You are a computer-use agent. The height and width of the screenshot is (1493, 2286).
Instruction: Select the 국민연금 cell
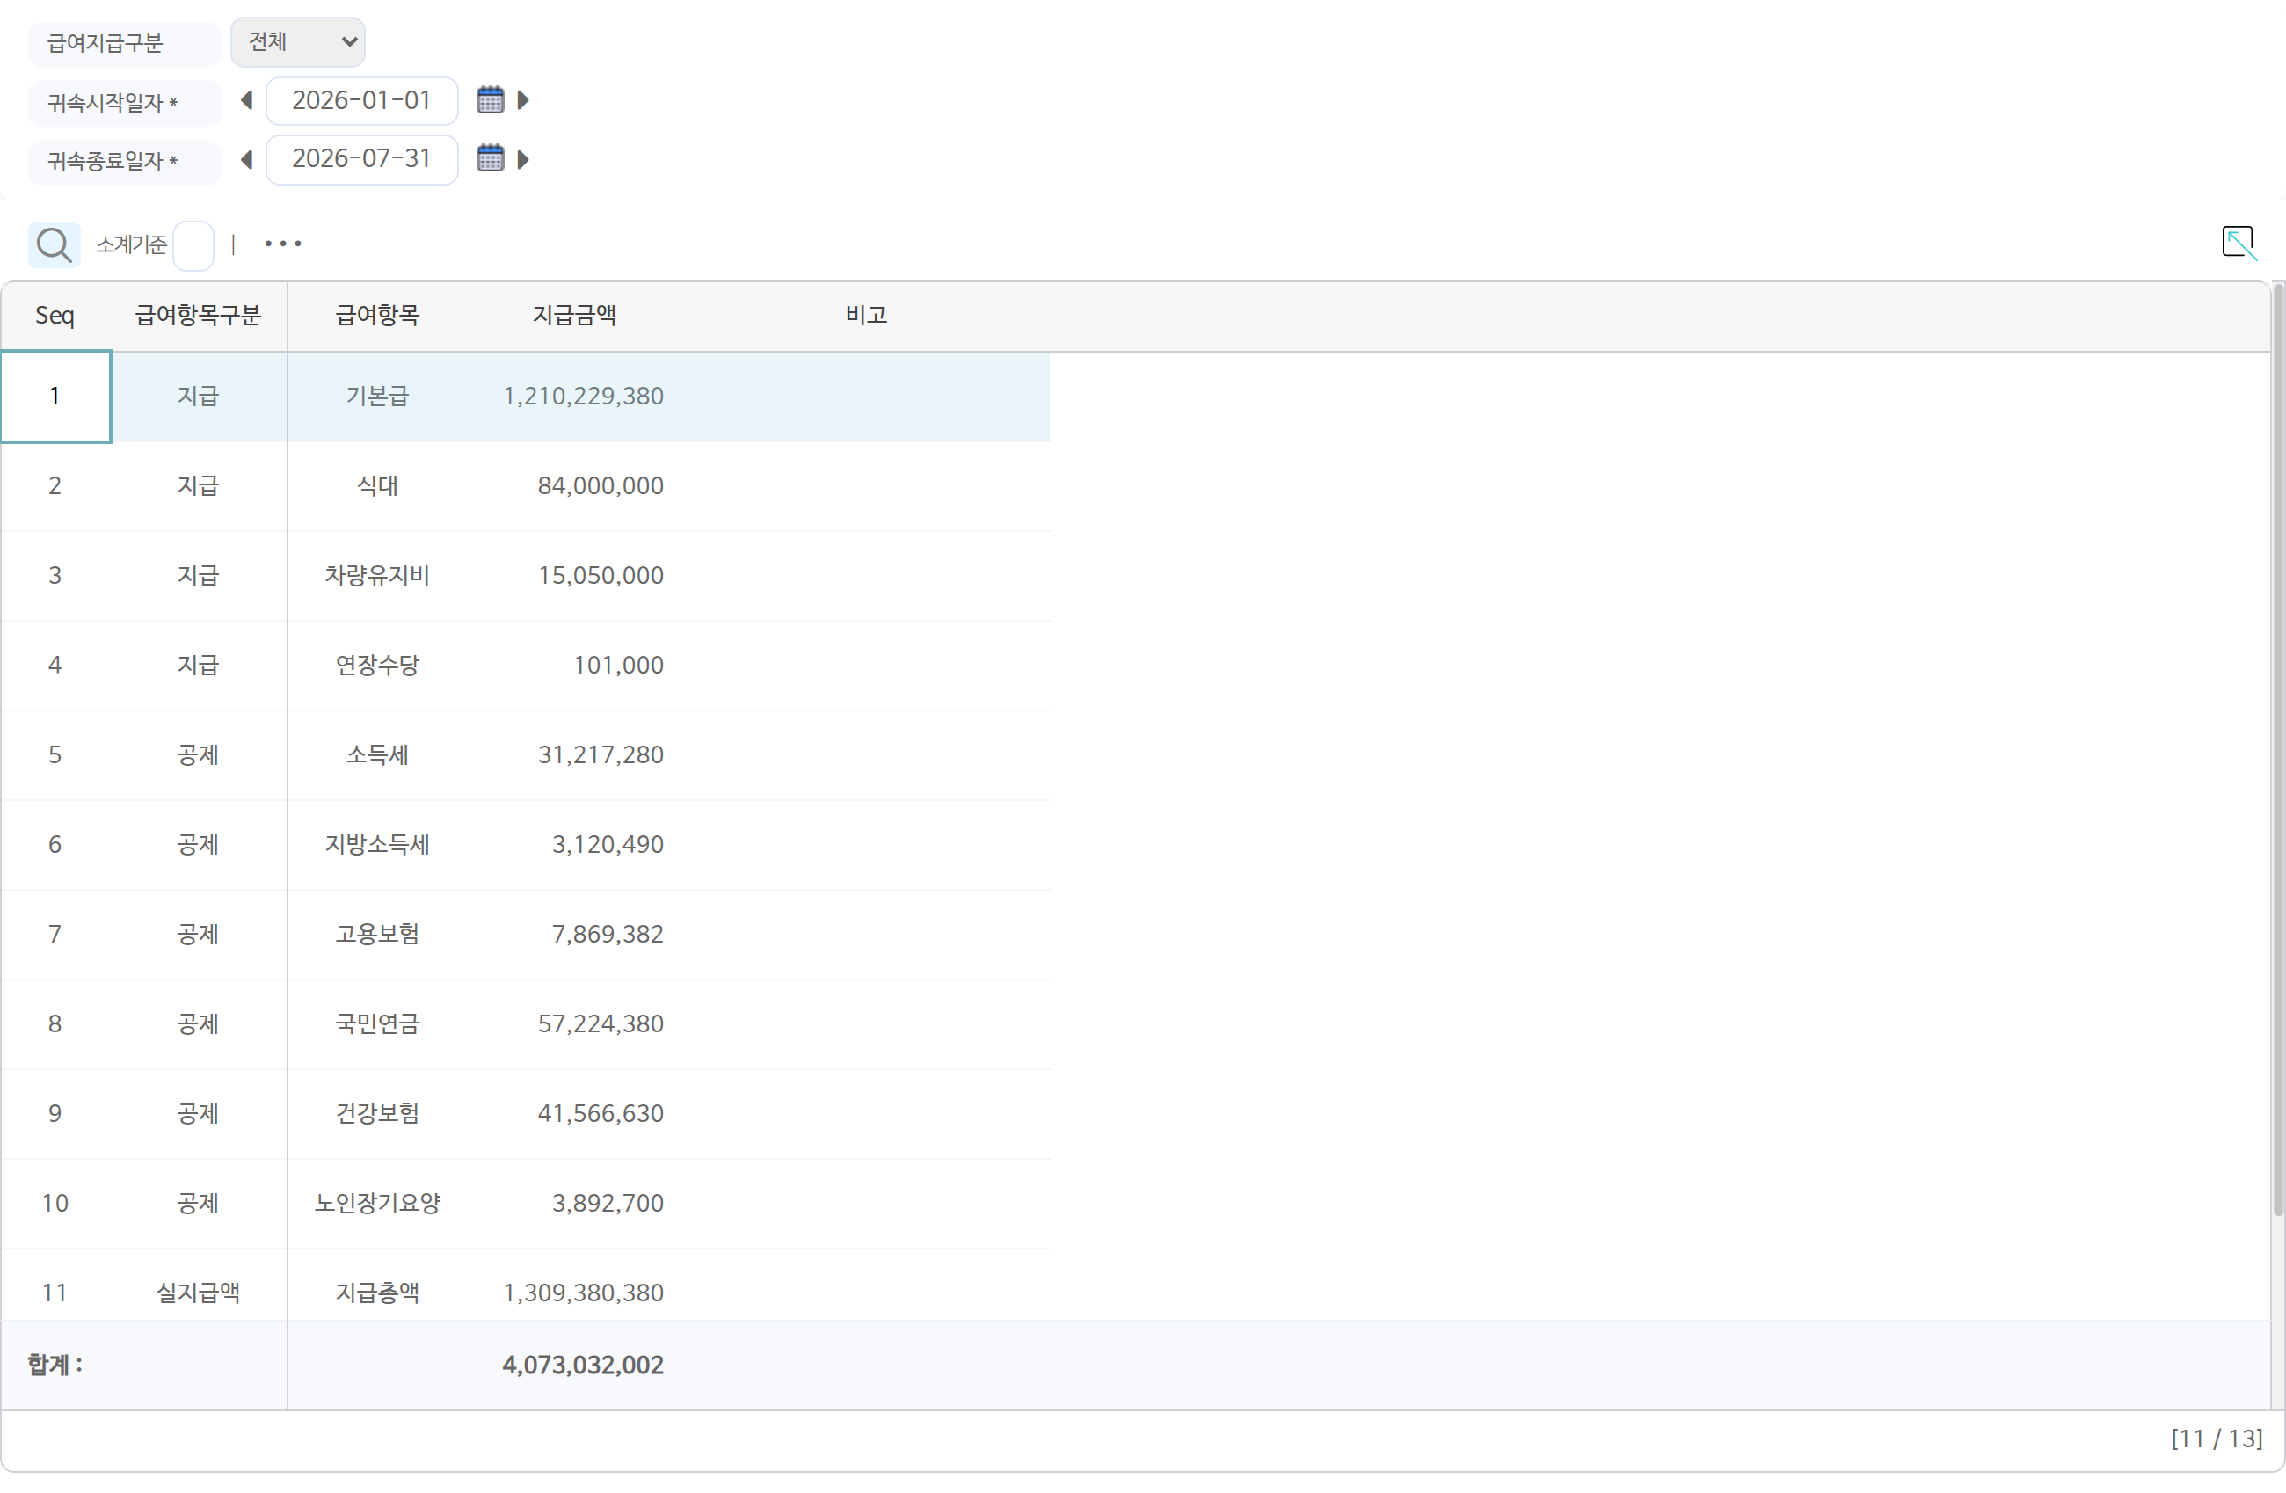[x=377, y=1024]
